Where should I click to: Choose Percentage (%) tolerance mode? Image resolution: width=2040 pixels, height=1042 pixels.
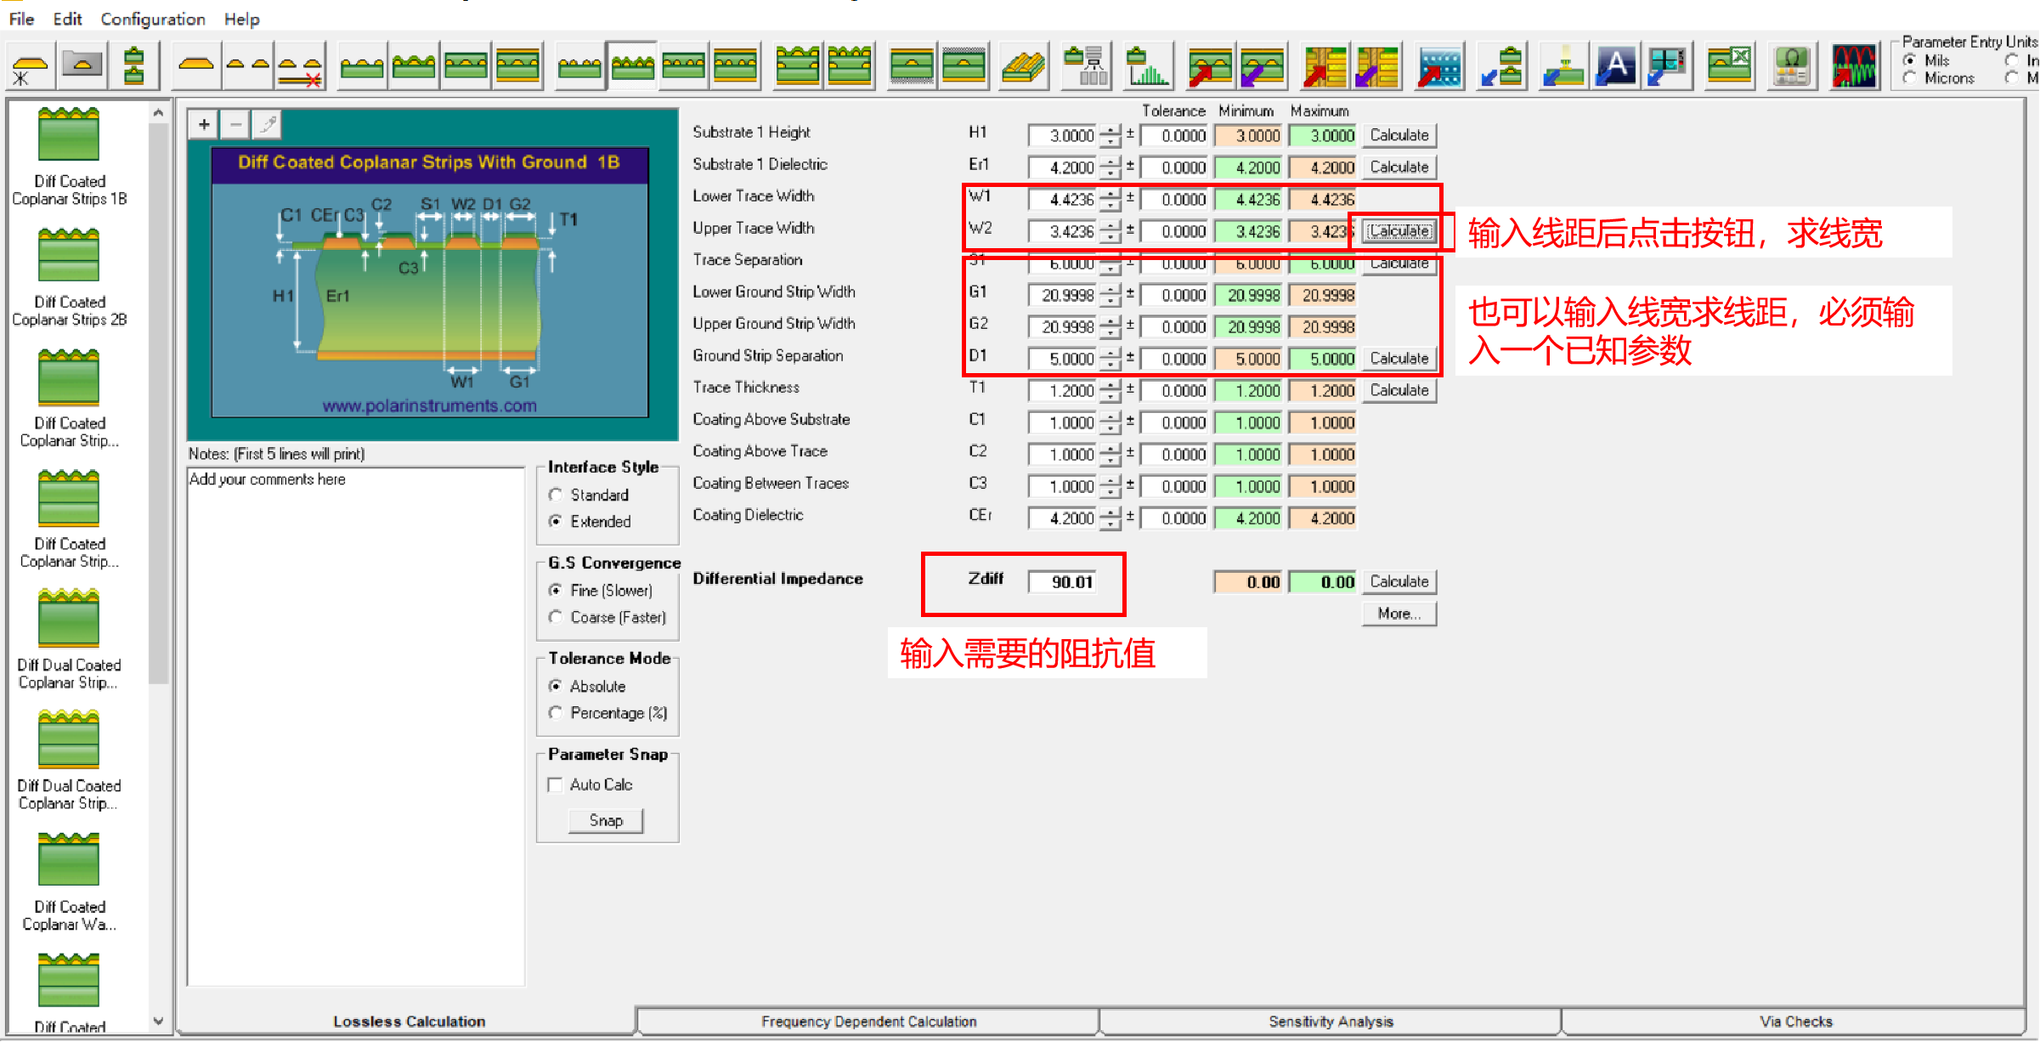556,713
